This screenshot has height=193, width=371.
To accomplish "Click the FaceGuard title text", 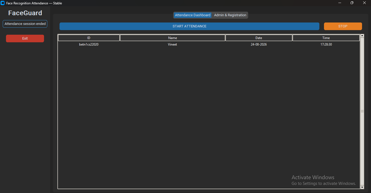I will coord(25,13).
